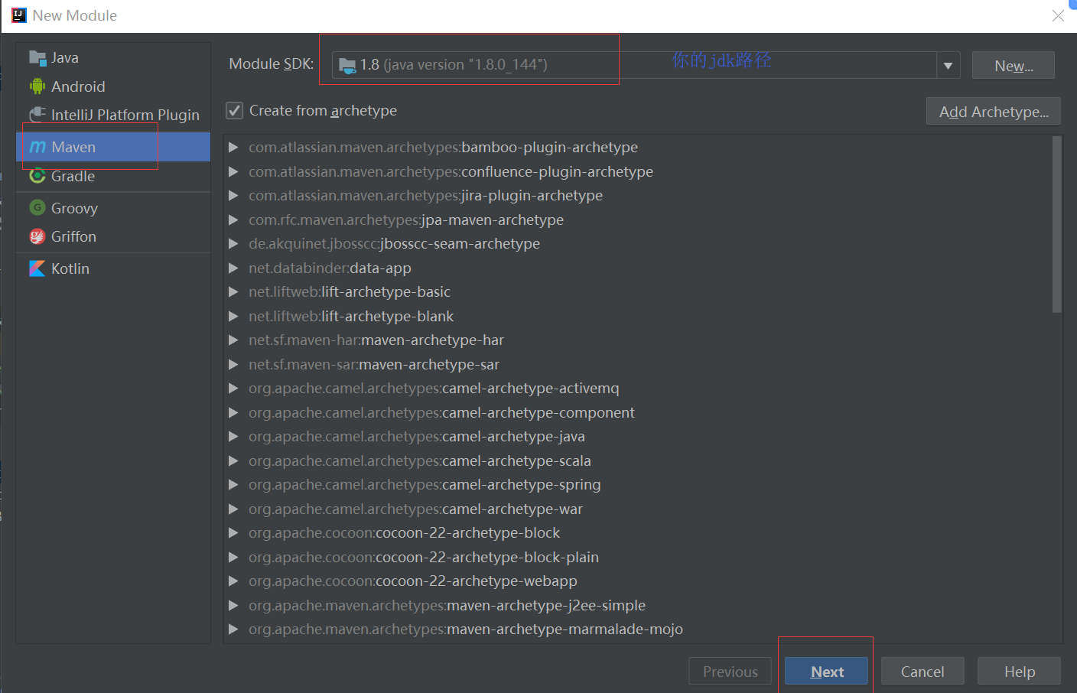Select Gradle module type

[x=113, y=176]
